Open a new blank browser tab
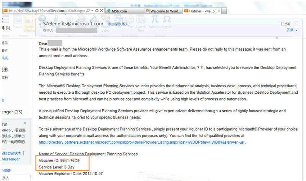 coord(224,11)
